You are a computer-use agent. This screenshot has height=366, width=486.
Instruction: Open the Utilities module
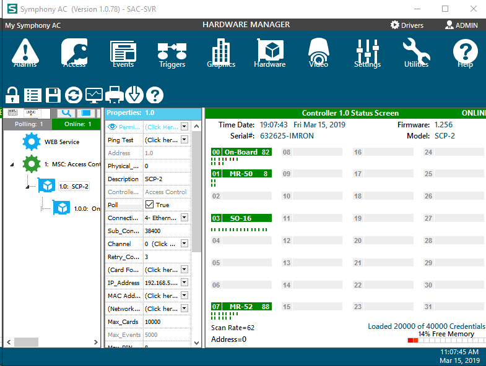coord(416,53)
